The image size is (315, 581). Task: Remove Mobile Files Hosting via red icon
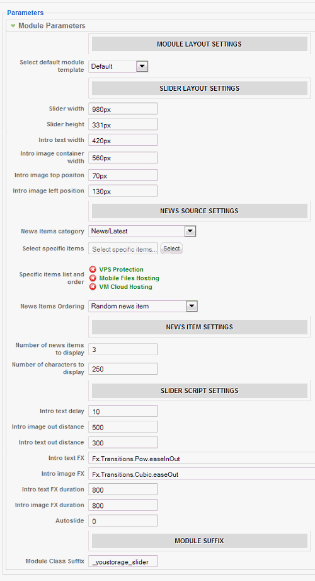click(x=93, y=278)
